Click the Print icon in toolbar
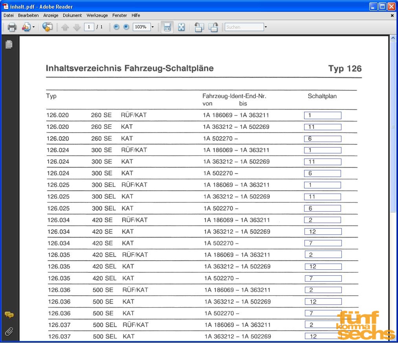The image size is (398, 343). tap(12, 27)
